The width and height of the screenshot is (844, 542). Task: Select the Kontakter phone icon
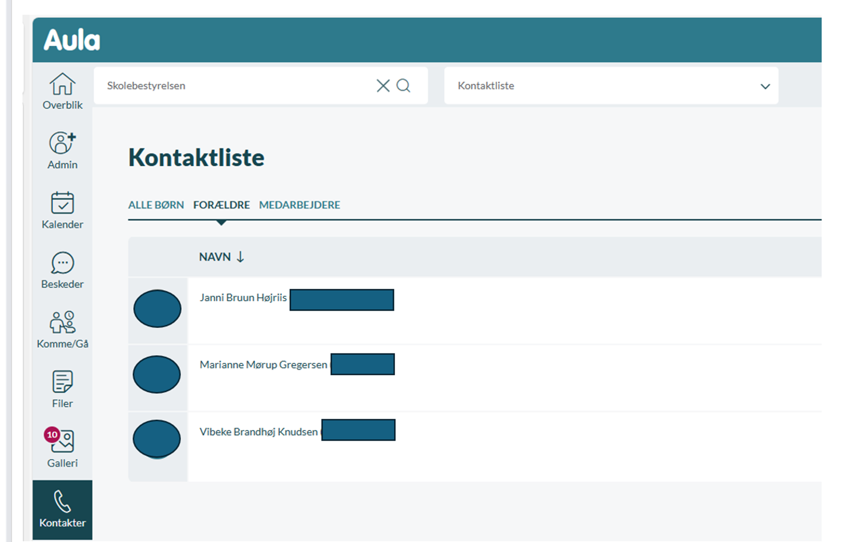(62, 509)
